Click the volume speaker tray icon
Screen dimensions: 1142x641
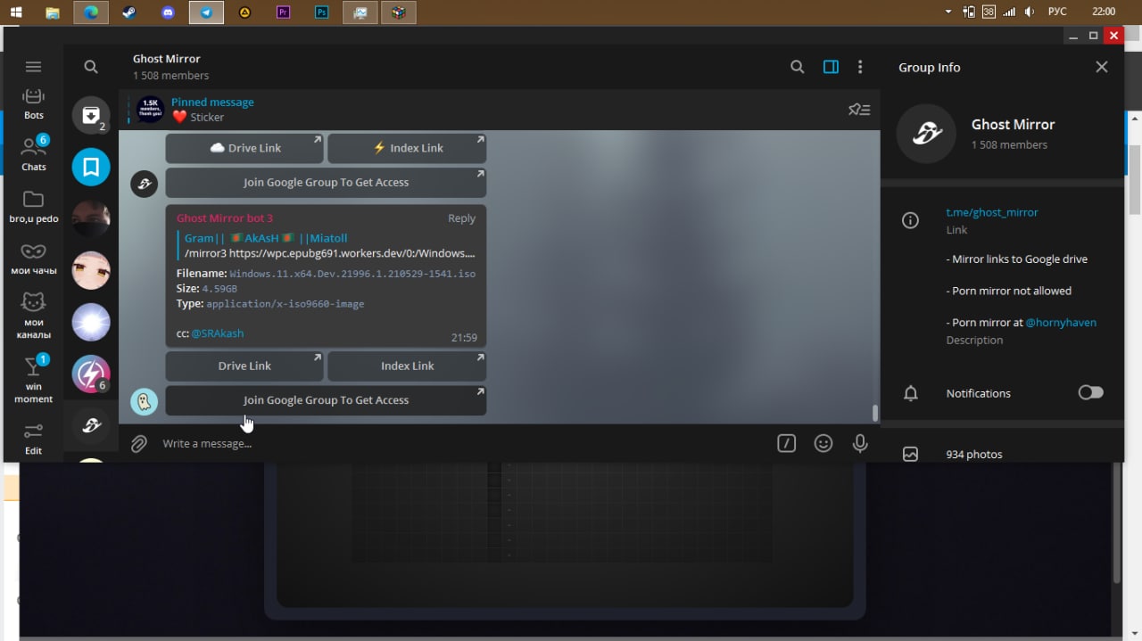click(1030, 12)
